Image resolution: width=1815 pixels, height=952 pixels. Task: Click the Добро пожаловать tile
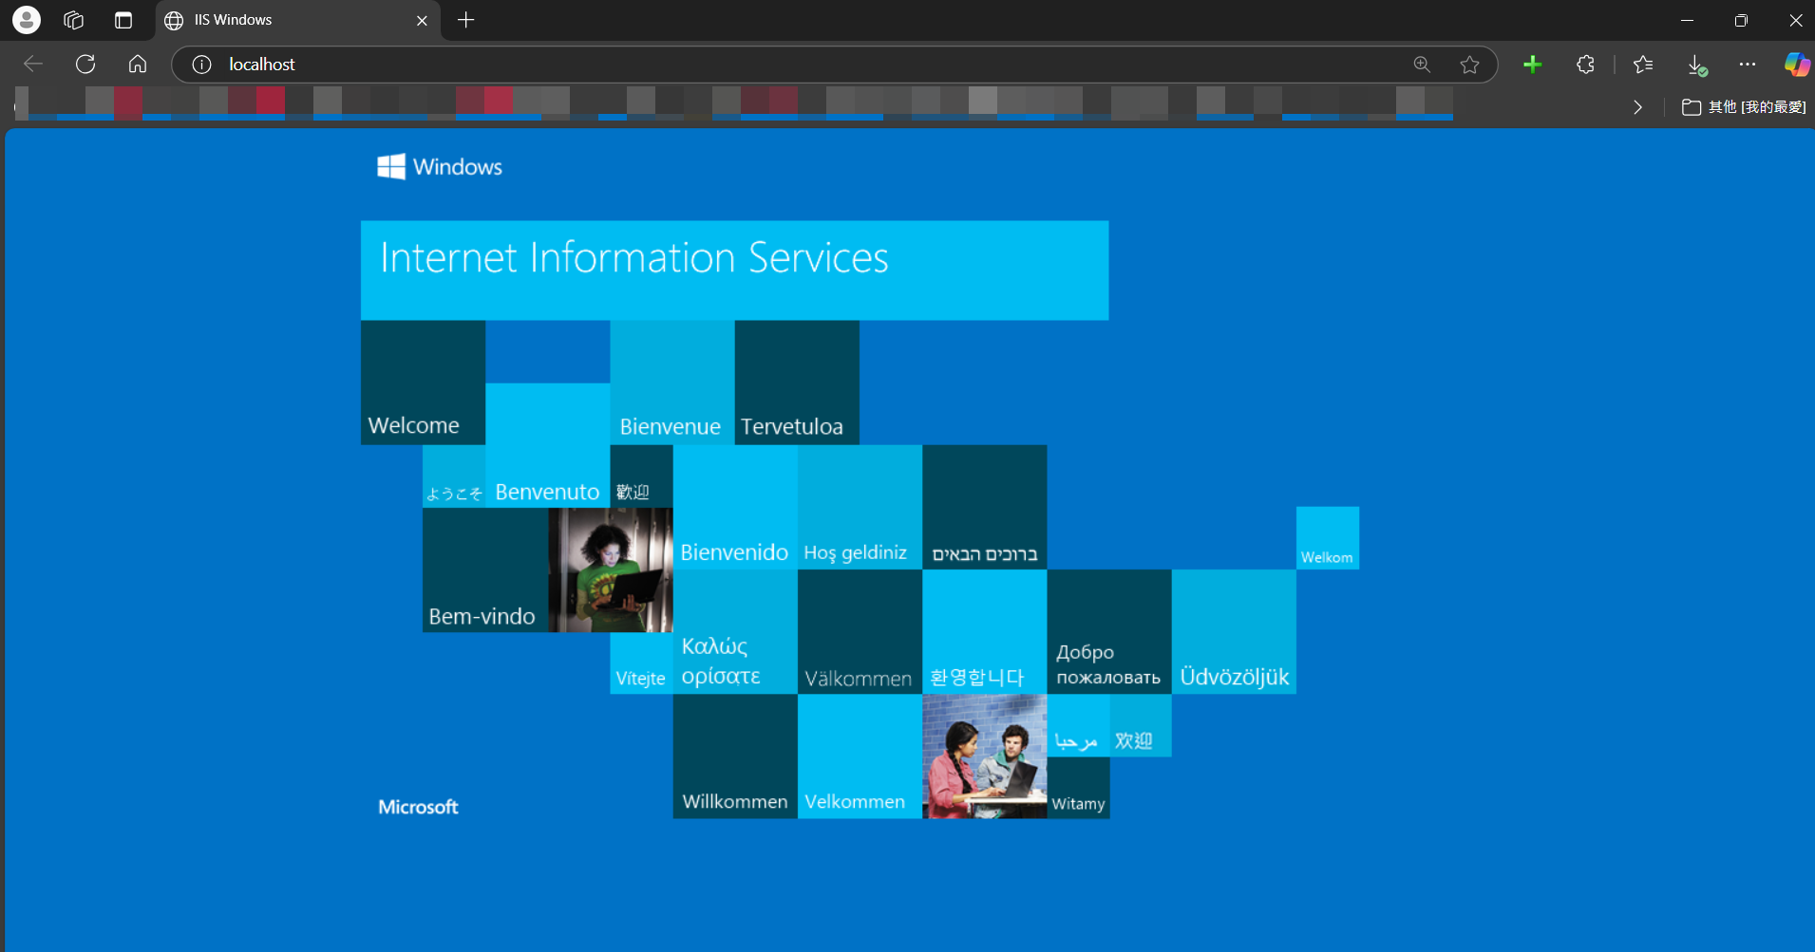tap(1109, 632)
